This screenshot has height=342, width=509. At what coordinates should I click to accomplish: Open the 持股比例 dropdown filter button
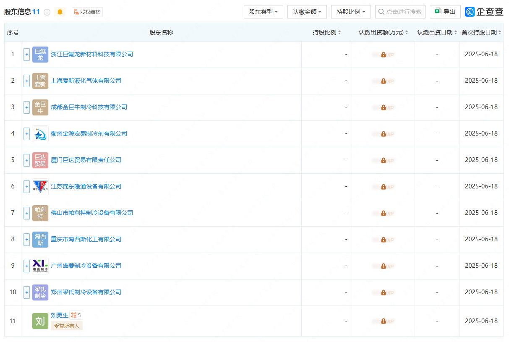point(351,12)
